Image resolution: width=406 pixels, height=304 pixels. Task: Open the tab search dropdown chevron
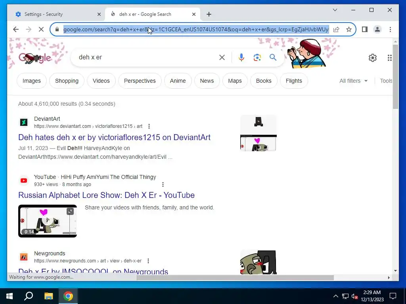[335, 10]
